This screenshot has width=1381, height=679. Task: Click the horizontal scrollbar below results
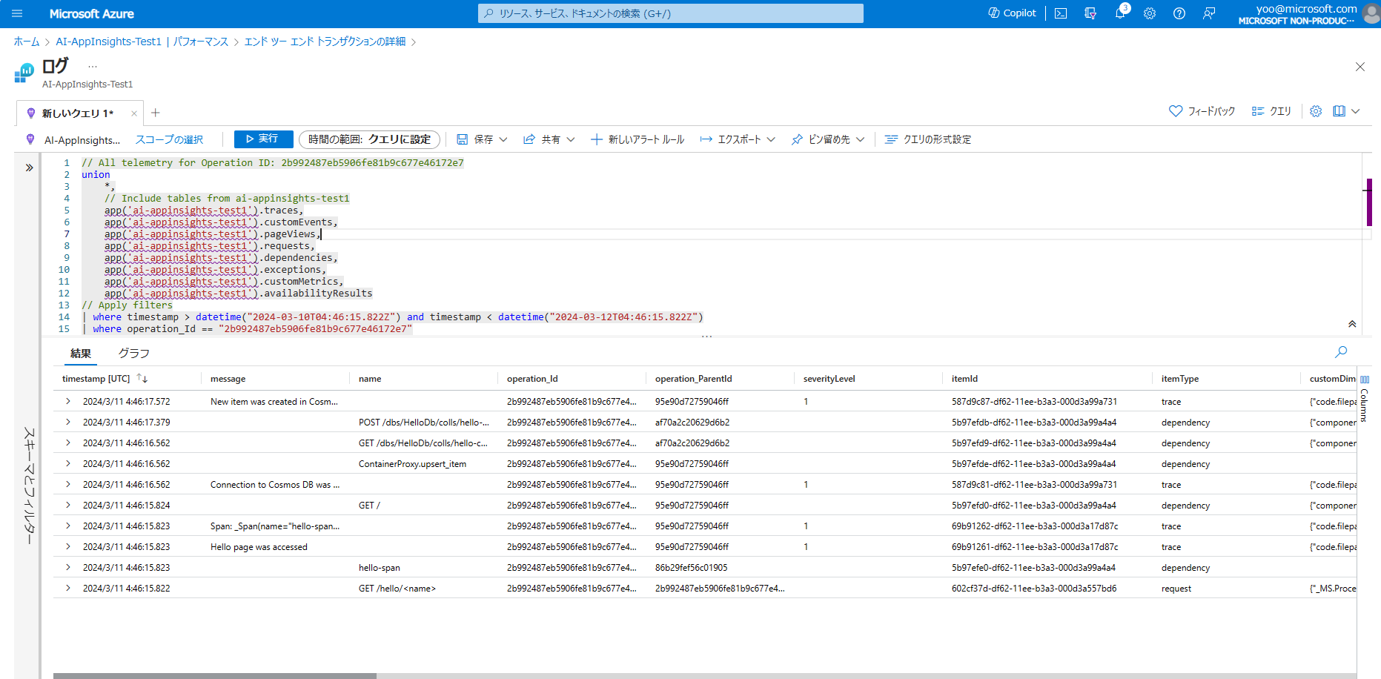[x=215, y=675]
